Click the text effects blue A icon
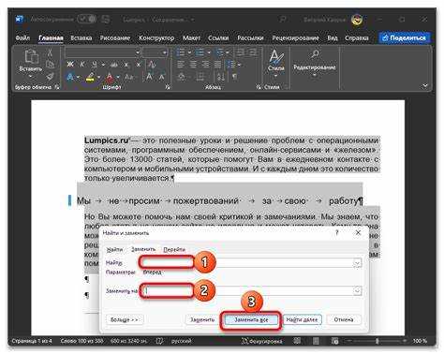The height and width of the screenshot is (354, 444). pyautogui.click(x=70, y=77)
